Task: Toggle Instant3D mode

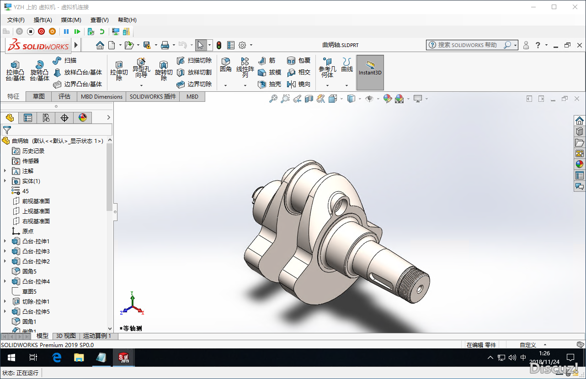Action: pyautogui.click(x=370, y=73)
